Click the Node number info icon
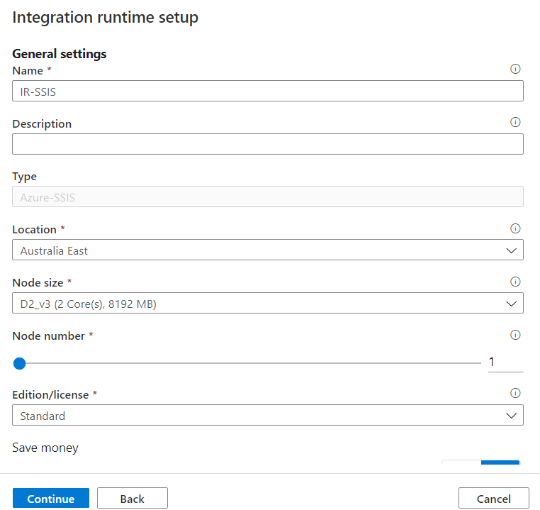The width and height of the screenshot is (540, 510). [515, 335]
